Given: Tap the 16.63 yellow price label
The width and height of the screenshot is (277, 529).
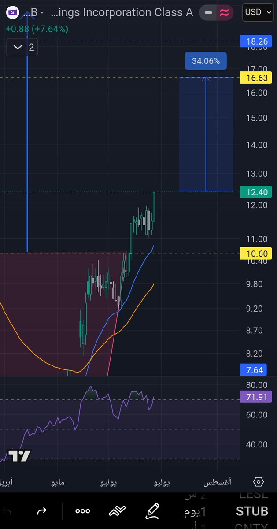Looking at the screenshot, I should point(257,78).
